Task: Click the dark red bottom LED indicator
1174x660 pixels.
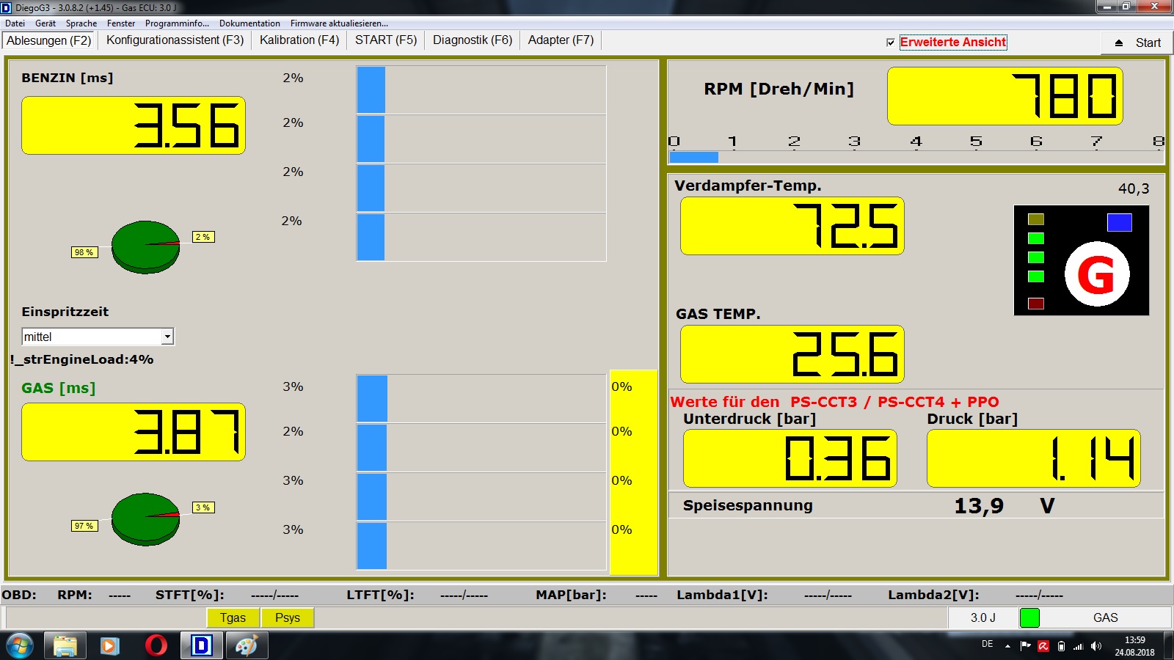Action: (1036, 304)
